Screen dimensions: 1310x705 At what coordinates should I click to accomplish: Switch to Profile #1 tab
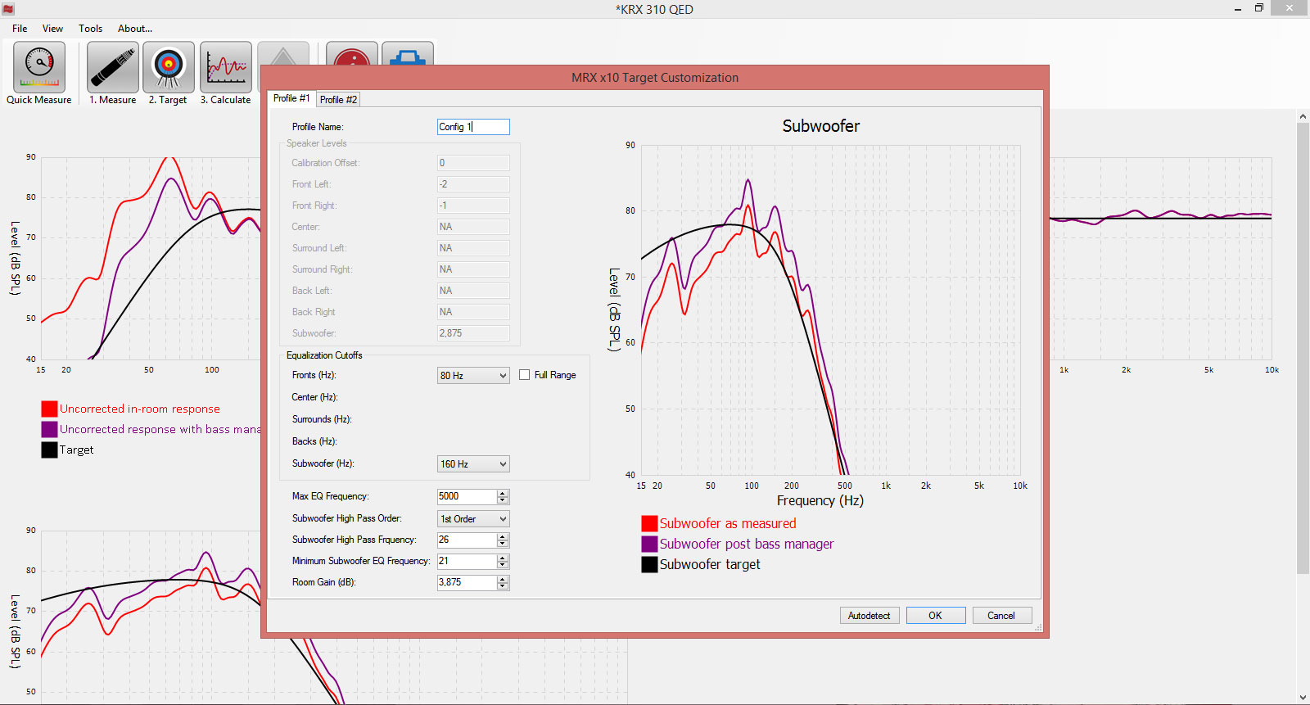point(291,98)
